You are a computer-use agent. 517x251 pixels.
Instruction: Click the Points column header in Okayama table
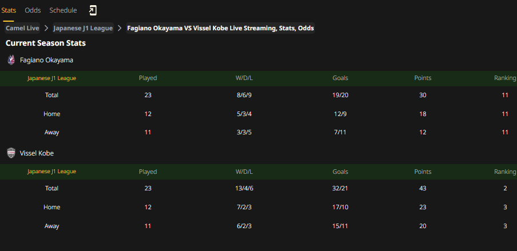(423, 78)
